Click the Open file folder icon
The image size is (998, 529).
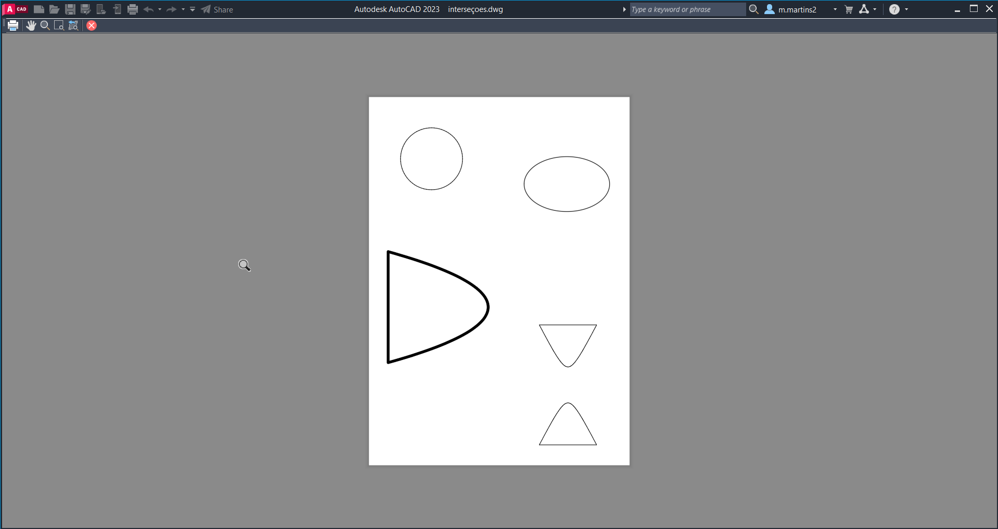click(54, 9)
